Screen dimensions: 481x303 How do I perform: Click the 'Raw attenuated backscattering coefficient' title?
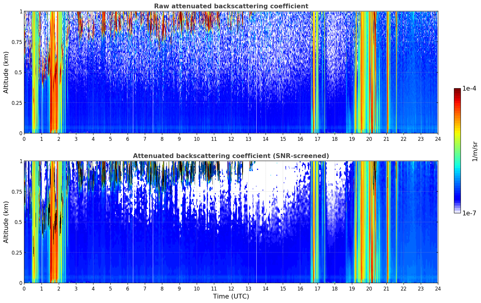tap(231, 6)
